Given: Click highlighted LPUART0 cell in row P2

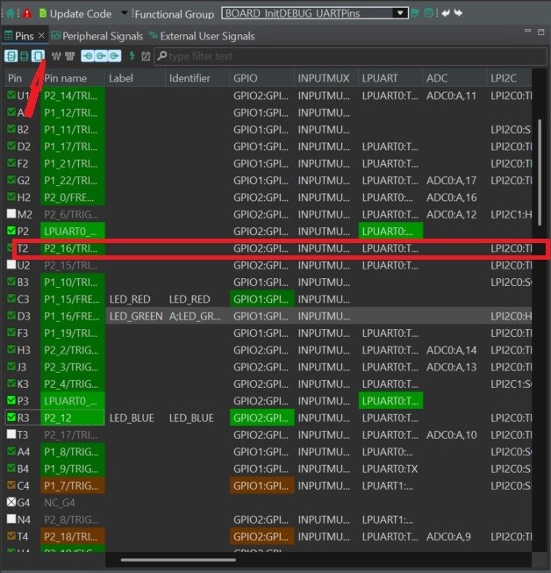Looking at the screenshot, I should pos(390,231).
